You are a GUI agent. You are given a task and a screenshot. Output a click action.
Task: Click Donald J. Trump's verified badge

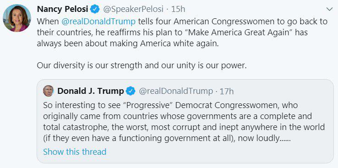coord(131,91)
